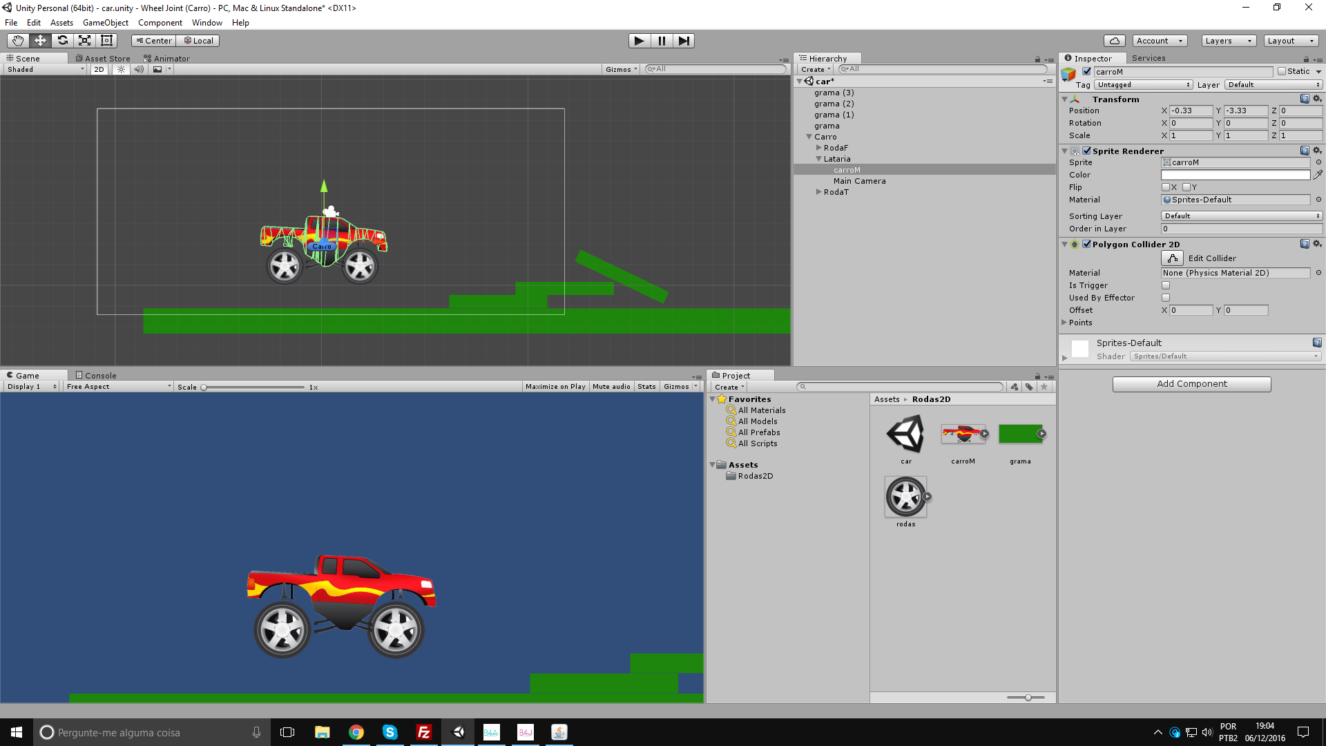Viewport: 1326px width, 746px height.
Task: Open the Sorting Layer dropdown
Action: click(1241, 216)
